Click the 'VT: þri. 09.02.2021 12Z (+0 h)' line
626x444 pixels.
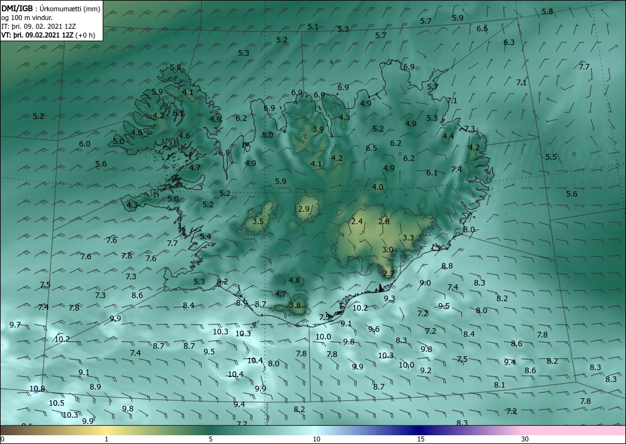coord(48,35)
